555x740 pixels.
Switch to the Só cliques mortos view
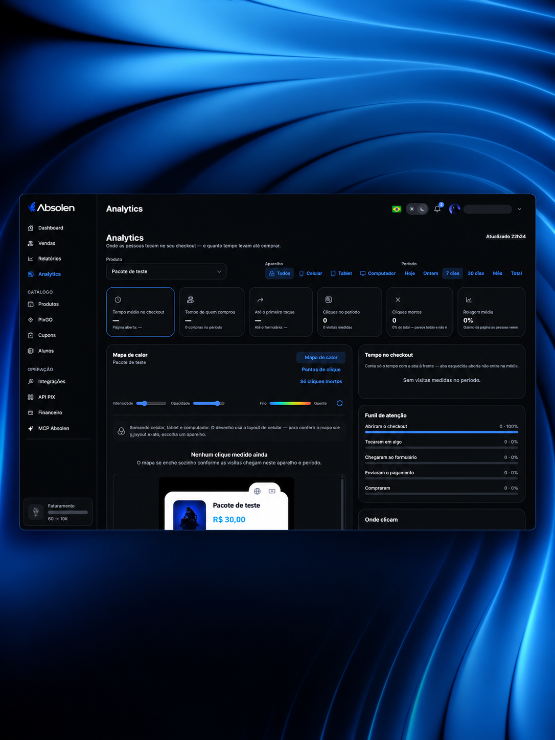click(321, 382)
